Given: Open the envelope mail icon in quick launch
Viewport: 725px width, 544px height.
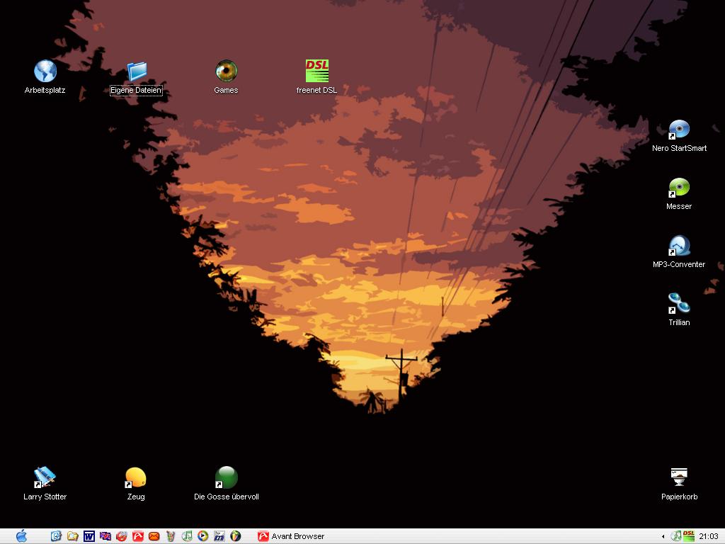Looking at the screenshot, I should click(x=154, y=536).
